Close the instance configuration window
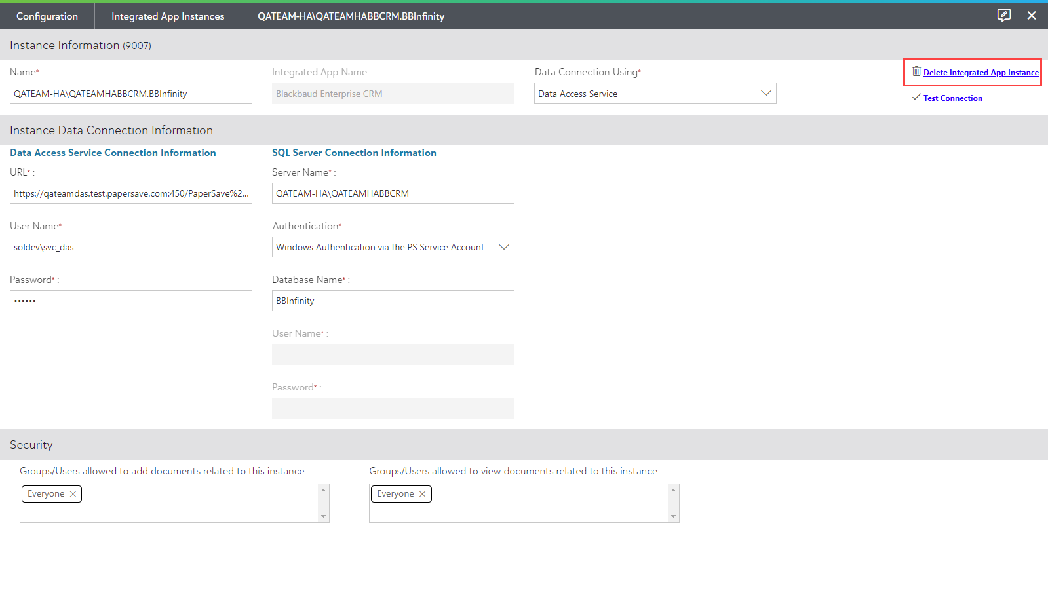 [1032, 15]
